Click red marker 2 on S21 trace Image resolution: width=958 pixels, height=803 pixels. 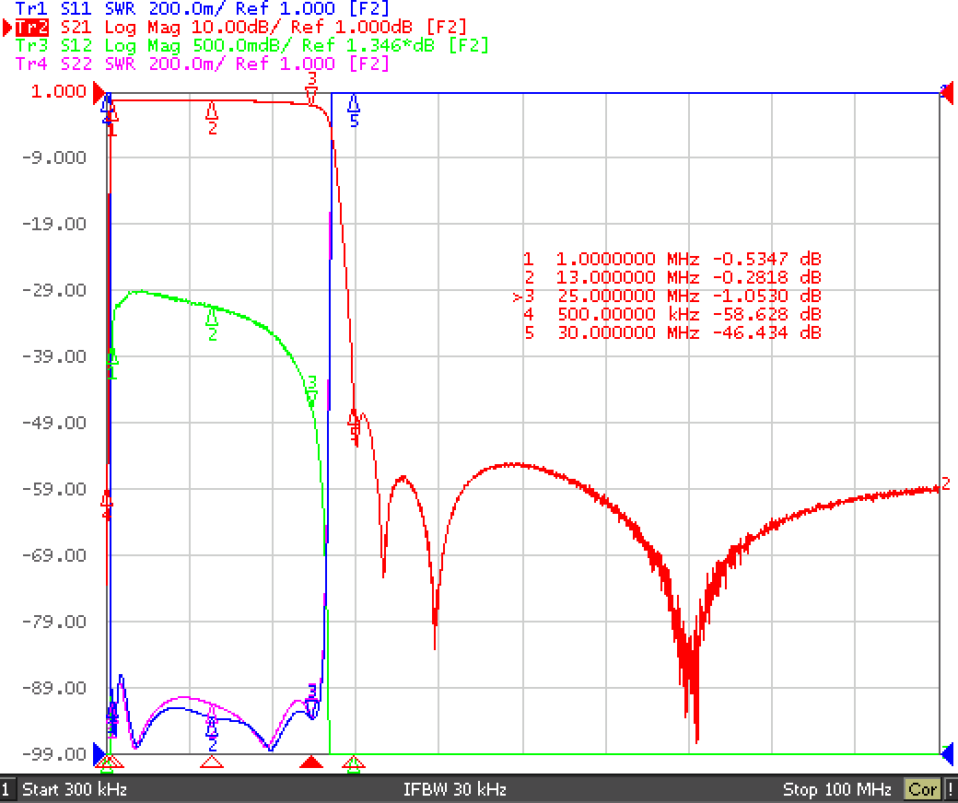pos(212,118)
